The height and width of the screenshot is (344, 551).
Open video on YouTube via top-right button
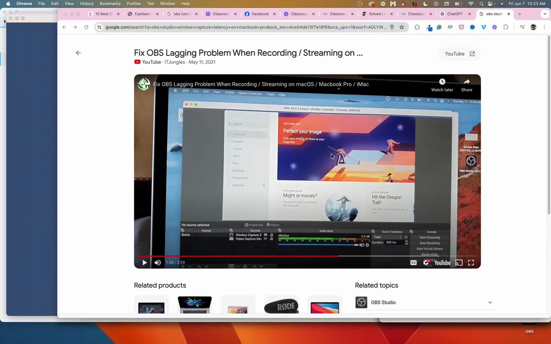pyautogui.click(x=459, y=54)
